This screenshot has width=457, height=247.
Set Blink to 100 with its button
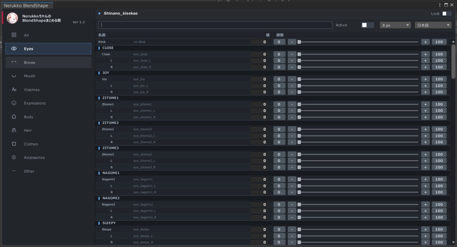(x=439, y=42)
